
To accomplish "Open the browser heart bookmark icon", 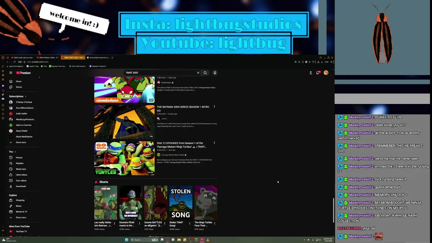I will point(313,62).
